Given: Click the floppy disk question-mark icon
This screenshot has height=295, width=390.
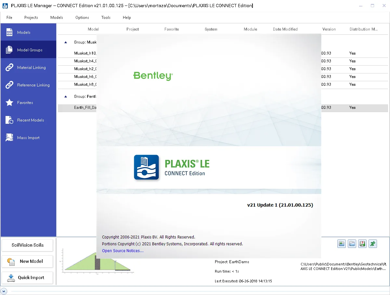Looking at the screenshot, I should (x=362, y=244).
